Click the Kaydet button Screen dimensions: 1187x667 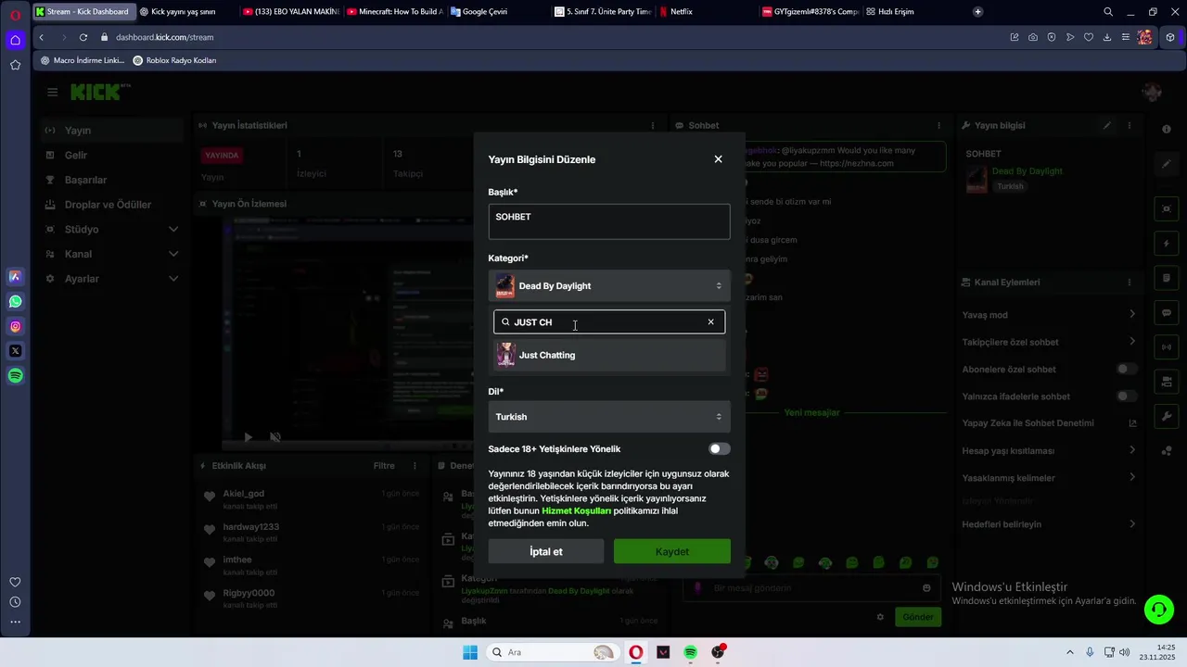click(x=672, y=551)
